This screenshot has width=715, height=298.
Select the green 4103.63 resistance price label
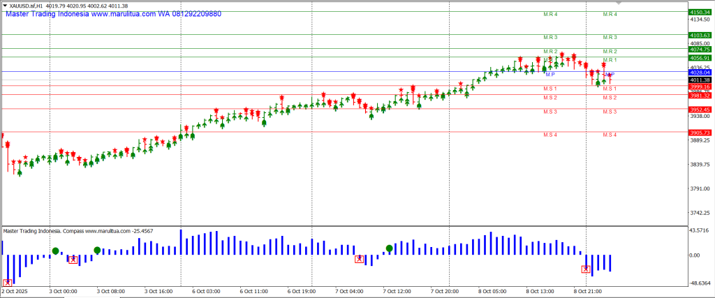(x=699, y=35)
